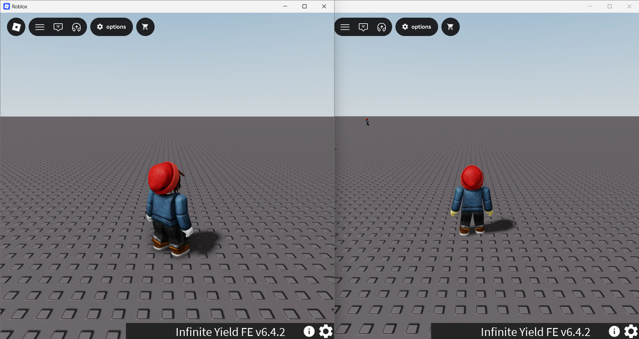The image size is (639, 339).
Task: Close the right Roblox window
Action: pos(629,6)
